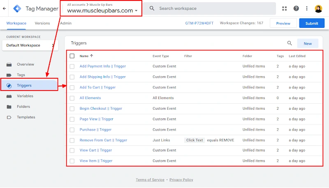Select Triggers in the sidebar

point(29,86)
